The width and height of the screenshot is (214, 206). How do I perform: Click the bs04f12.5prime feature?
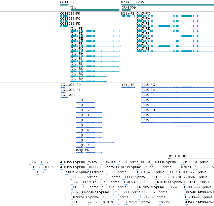click(x=67, y=175)
